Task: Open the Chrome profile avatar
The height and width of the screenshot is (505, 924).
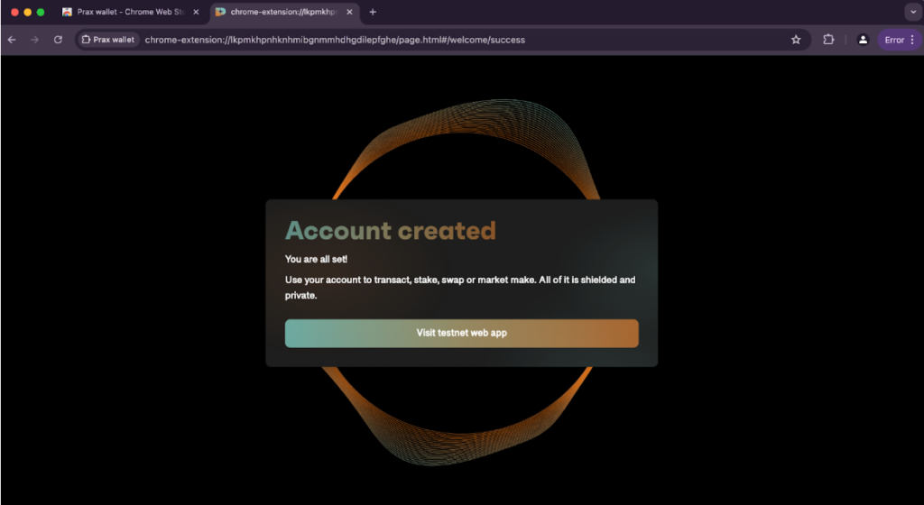Action: coord(863,40)
